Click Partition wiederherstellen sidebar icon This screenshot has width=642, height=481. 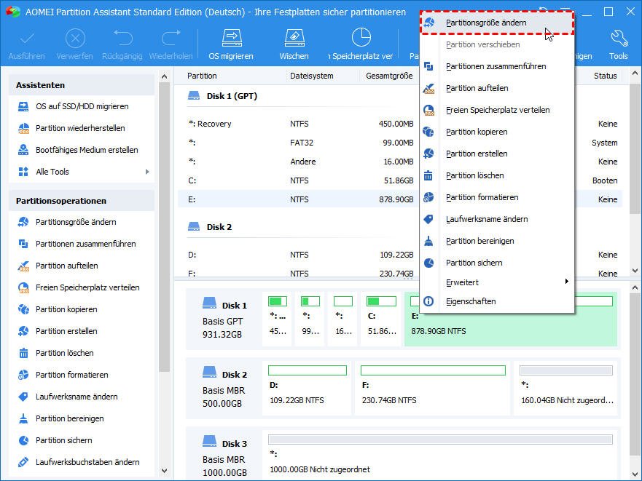click(23, 128)
